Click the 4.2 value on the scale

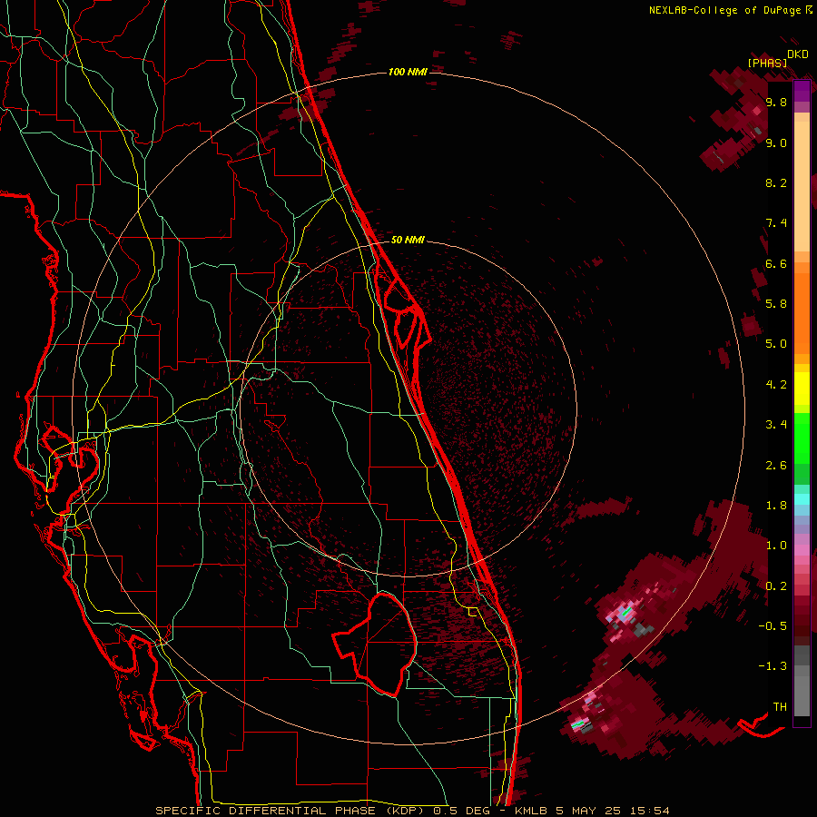pyautogui.click(x=776, y=385)
